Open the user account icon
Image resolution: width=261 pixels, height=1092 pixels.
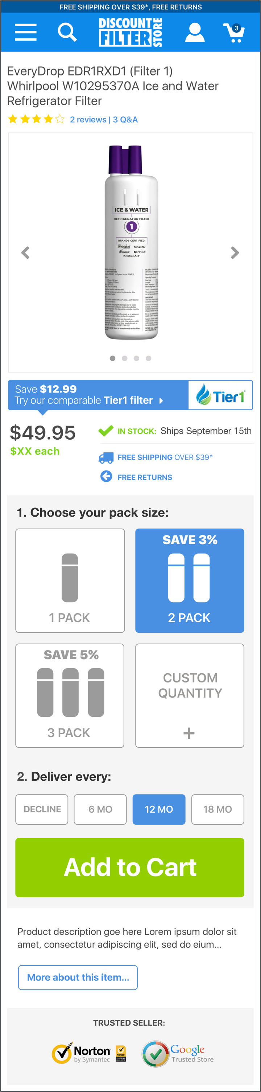[194, 32]
